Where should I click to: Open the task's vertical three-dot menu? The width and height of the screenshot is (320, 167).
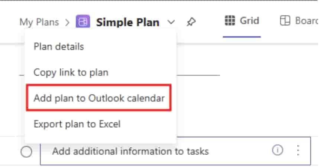coord(298,150)
